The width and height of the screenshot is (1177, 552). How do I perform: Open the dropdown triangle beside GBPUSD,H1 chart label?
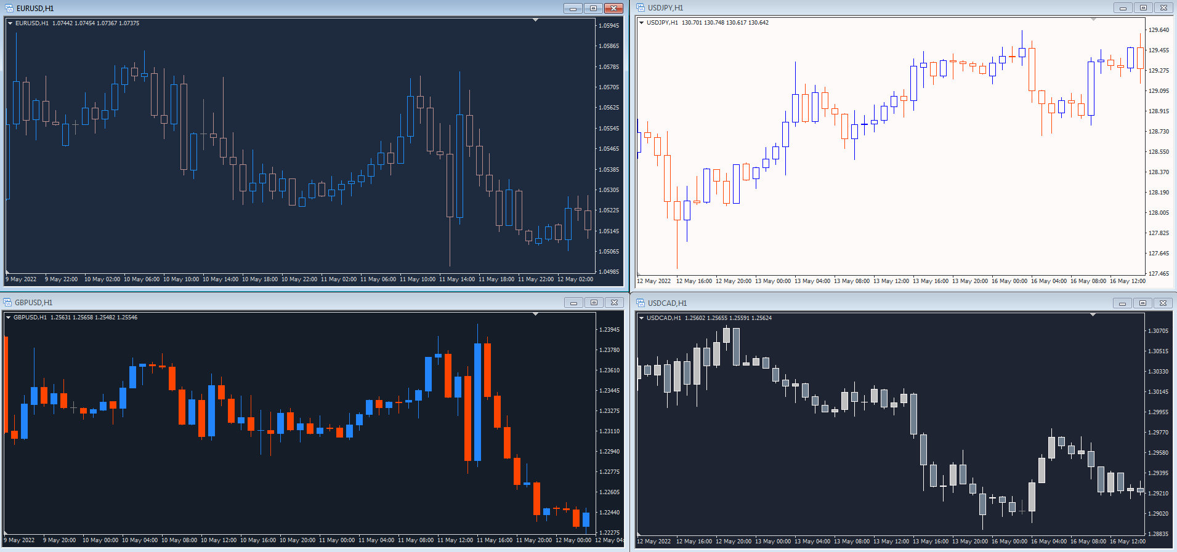(x=9, y=318)
